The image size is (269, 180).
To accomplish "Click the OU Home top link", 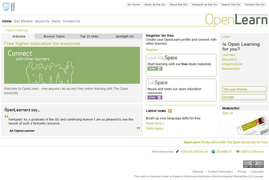I will click(x=134, y=4).
